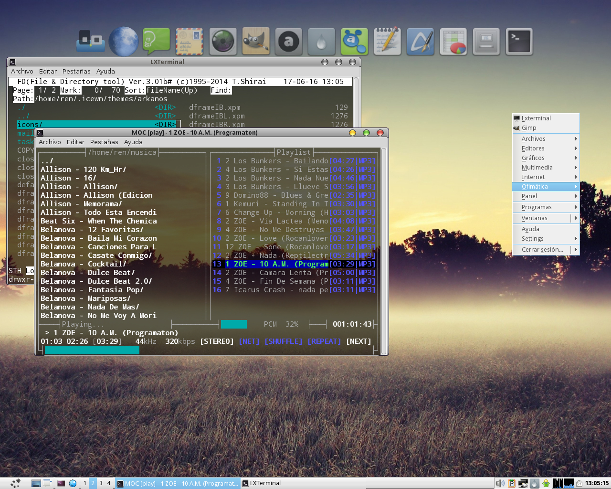This screenshot has height=489, width=611.
Task: Open Pestañas menu in MOC window
Action: click(104, 142)
